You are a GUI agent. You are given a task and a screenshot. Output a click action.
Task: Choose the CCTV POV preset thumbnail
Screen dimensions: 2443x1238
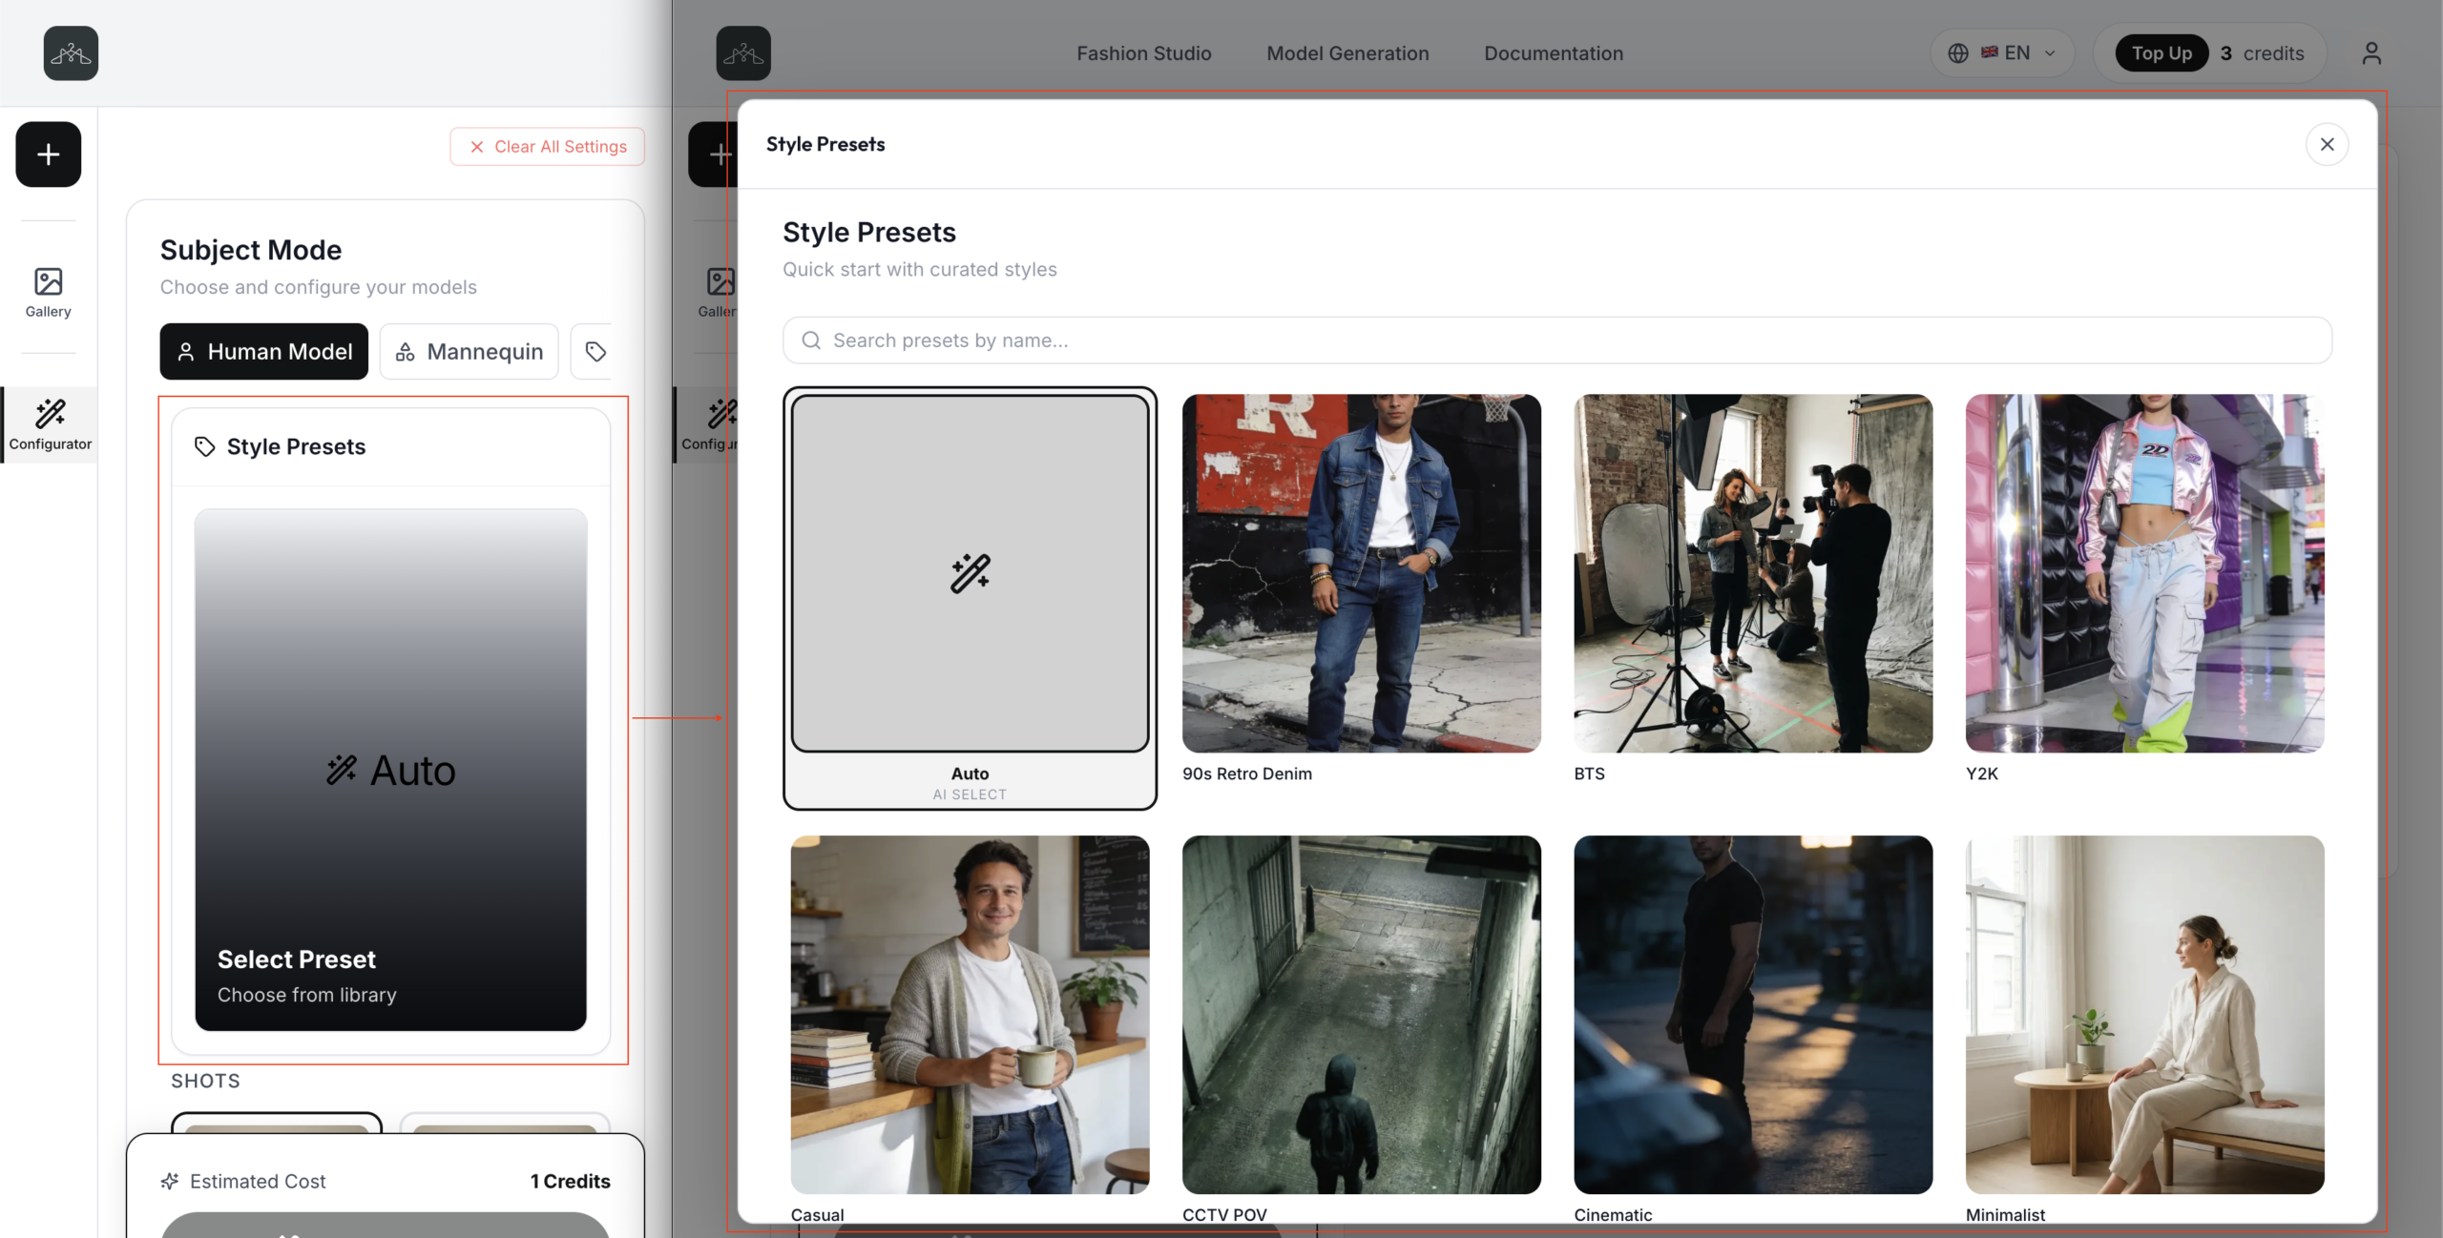click(1362, 1015)
